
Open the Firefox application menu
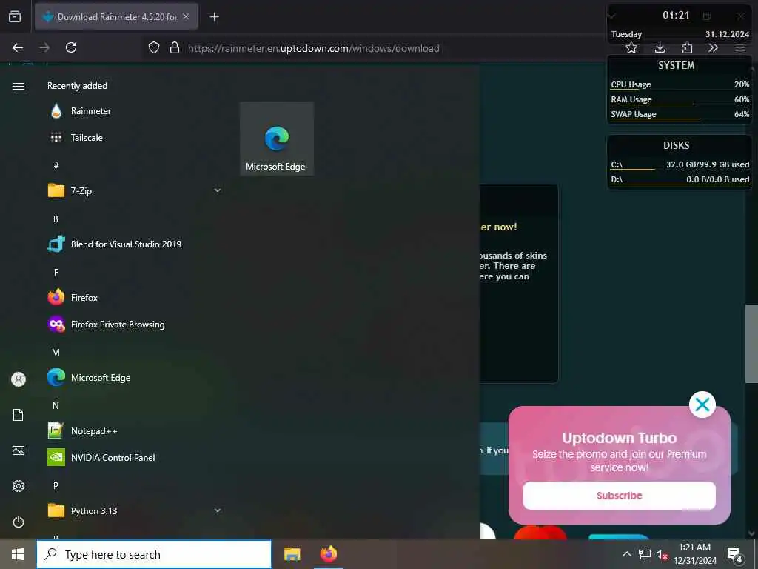[740, 48]
